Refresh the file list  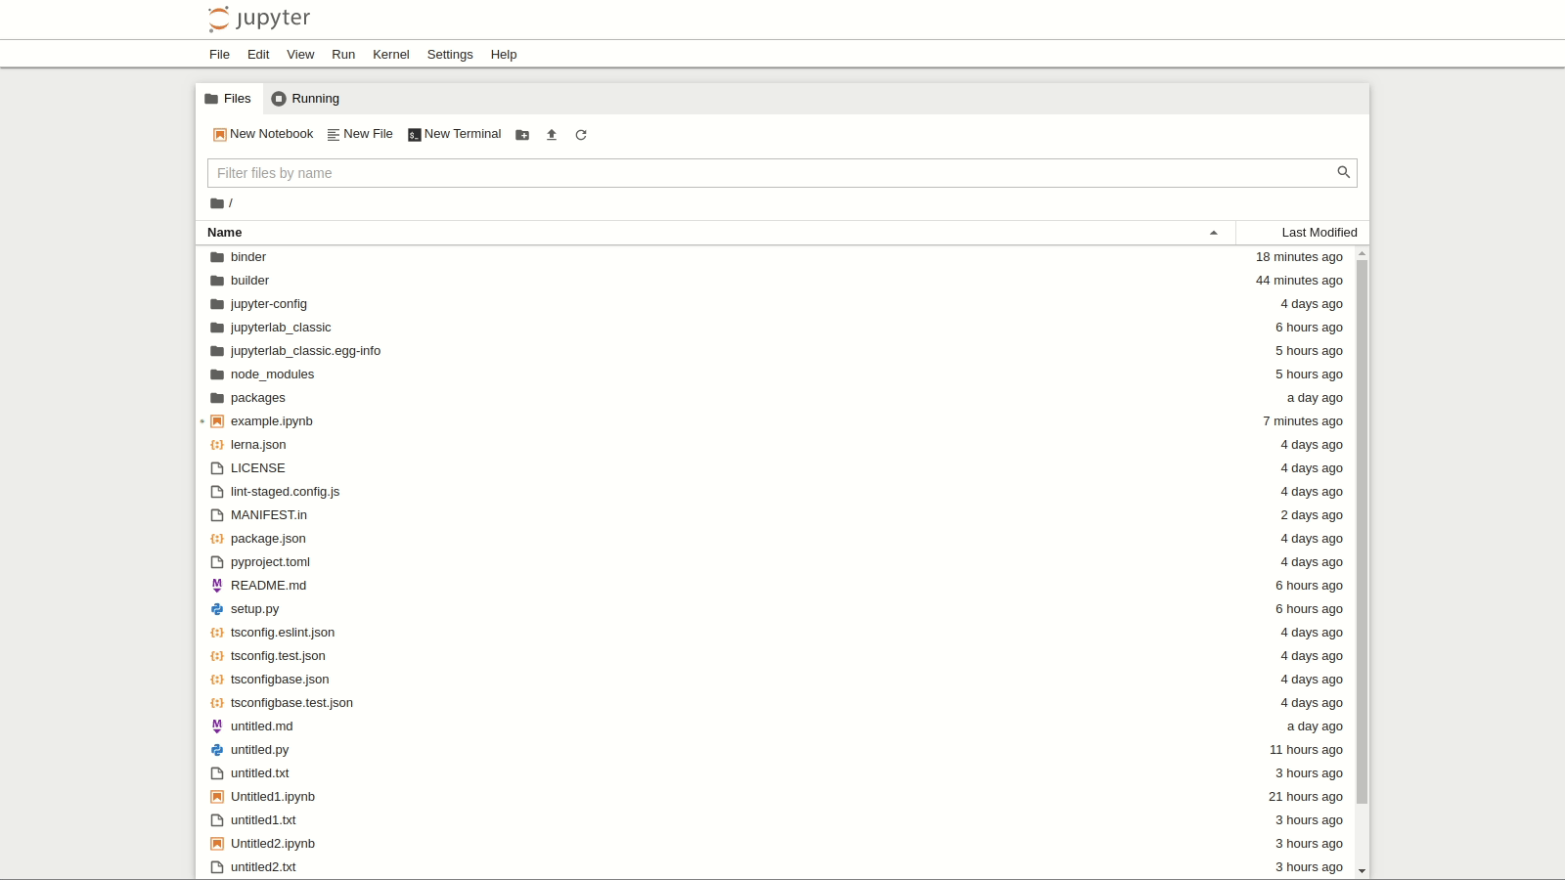581,135
